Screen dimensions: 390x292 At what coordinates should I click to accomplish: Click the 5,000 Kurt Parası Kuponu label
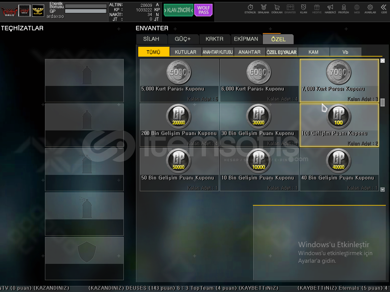click(173, 89)
